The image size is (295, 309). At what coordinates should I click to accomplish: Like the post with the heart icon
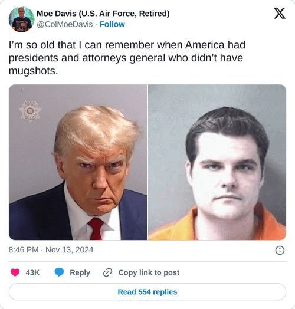coord(15,272)
